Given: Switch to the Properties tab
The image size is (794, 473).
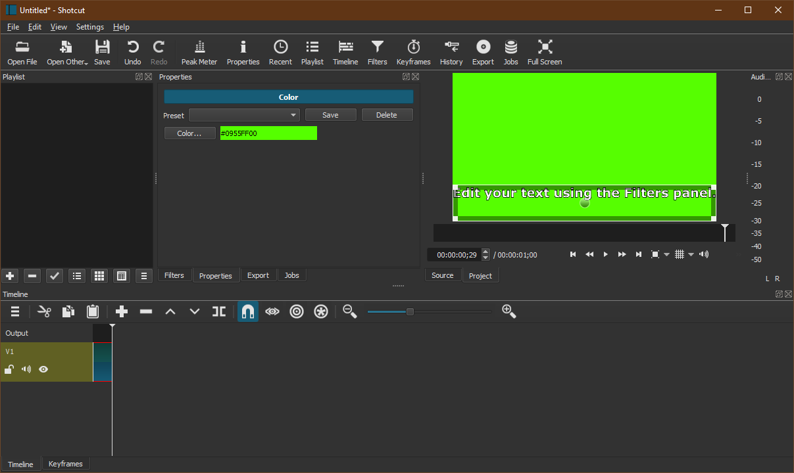Looking at the screenshot, I should tap(216, 276).
